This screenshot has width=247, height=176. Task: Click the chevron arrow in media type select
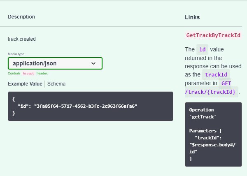(93, 63)
